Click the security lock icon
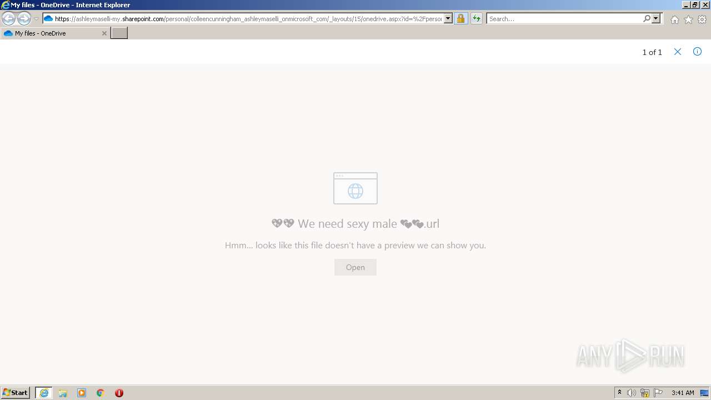Image resolution: width=711 pixels, height=400 pixels. tap(460, 18)
